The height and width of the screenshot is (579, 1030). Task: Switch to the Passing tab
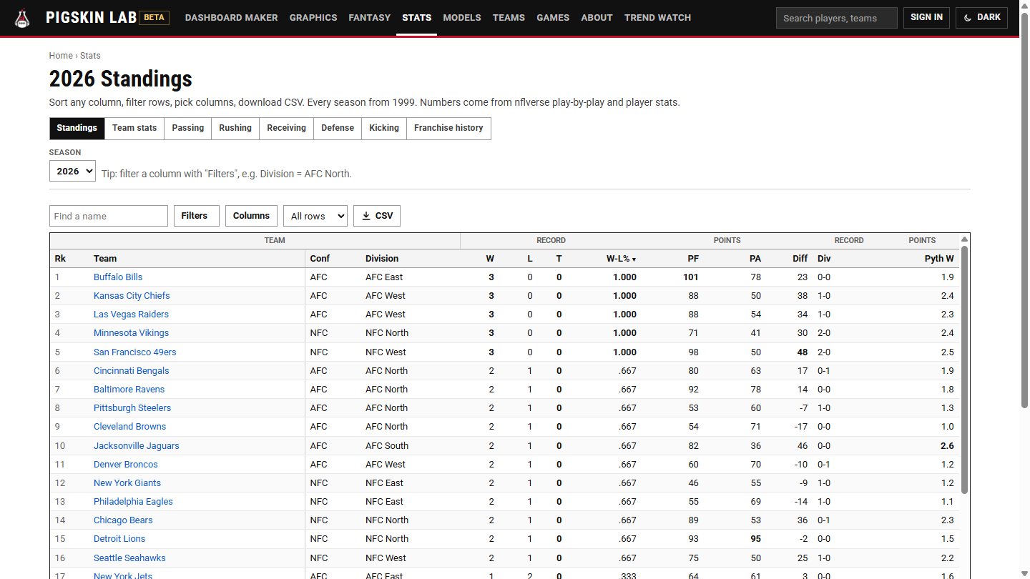[x=188, y=128]
